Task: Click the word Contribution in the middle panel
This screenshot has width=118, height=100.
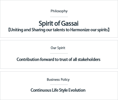Action: pyautogui.click(x=28, y=59)
